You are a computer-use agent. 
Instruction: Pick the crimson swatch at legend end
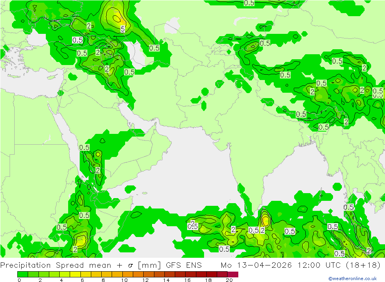233,274
